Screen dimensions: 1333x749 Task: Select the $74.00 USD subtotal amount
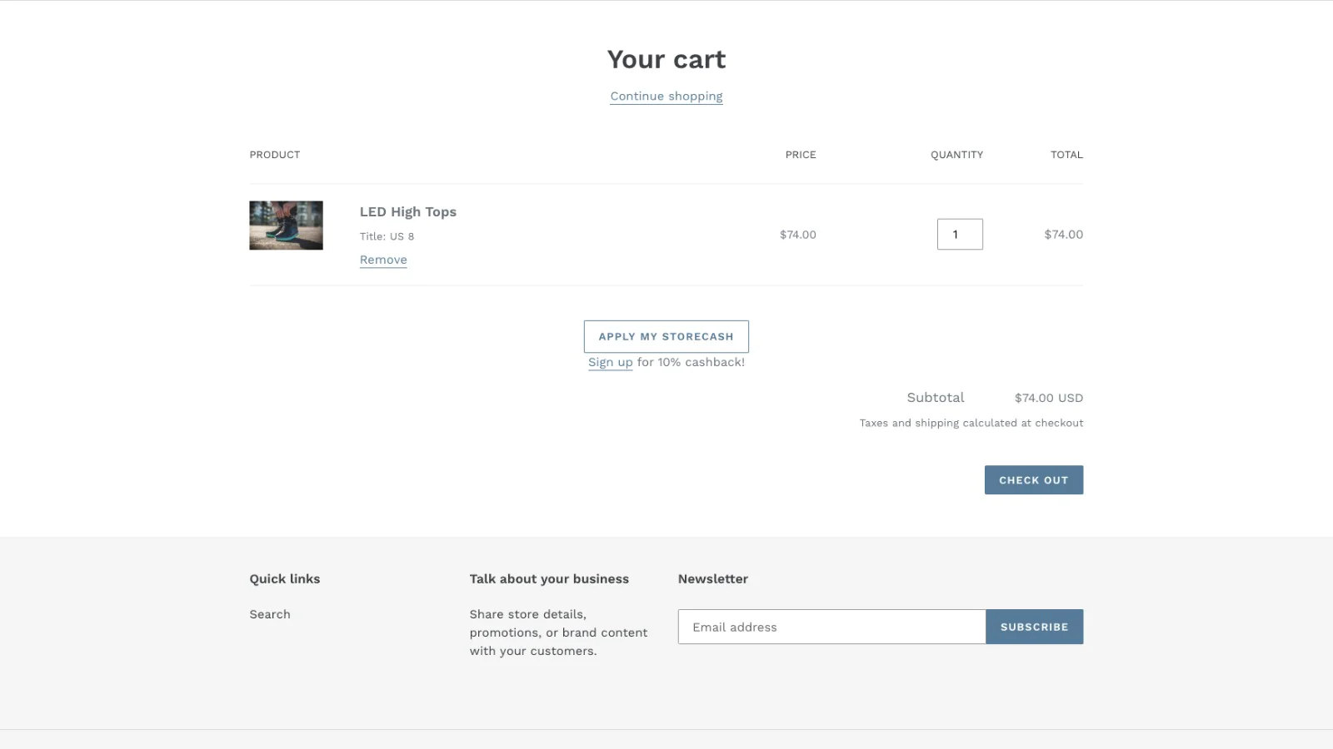coord(1049,398)
